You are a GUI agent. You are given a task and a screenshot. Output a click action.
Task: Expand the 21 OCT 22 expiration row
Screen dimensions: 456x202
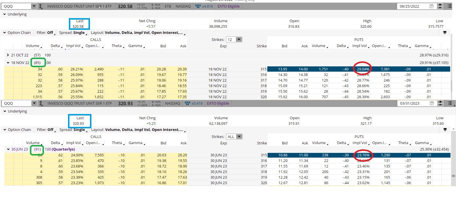click(8, 55)
